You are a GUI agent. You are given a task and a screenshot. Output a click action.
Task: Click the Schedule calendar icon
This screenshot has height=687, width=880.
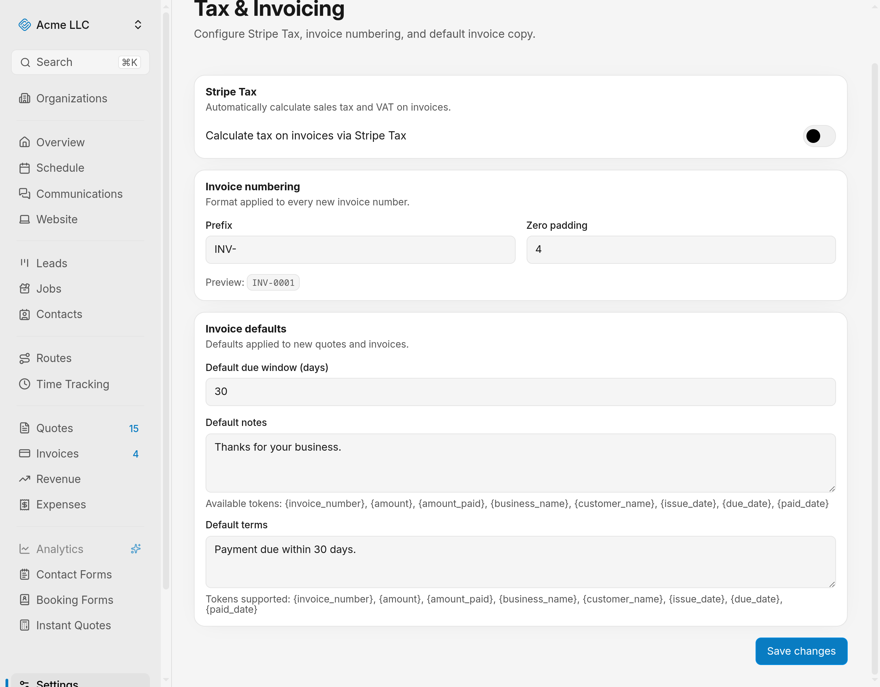pyautogui.click(x=25, y=168)
